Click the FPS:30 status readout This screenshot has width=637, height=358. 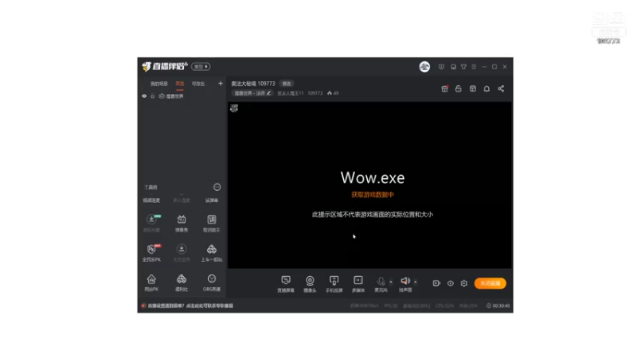(391, 305)
